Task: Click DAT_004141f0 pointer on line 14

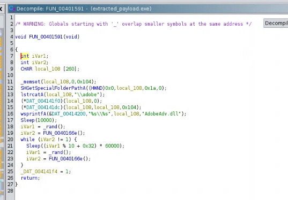Action: pyautogui.click(x=43, y=101)
